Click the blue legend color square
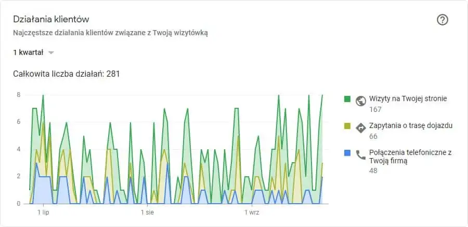Image resolution: width=468 pixels, height=227 pixels. click(347, 153)
